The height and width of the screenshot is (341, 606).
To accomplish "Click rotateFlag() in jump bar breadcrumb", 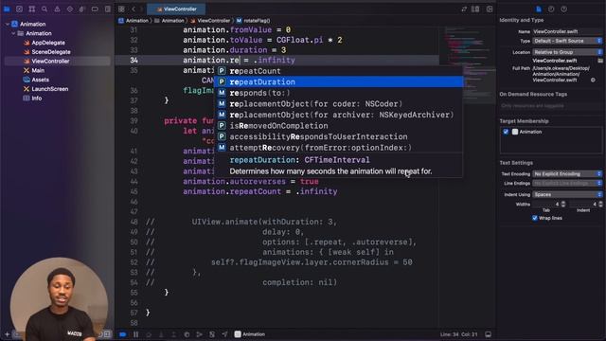I will 254,21.
